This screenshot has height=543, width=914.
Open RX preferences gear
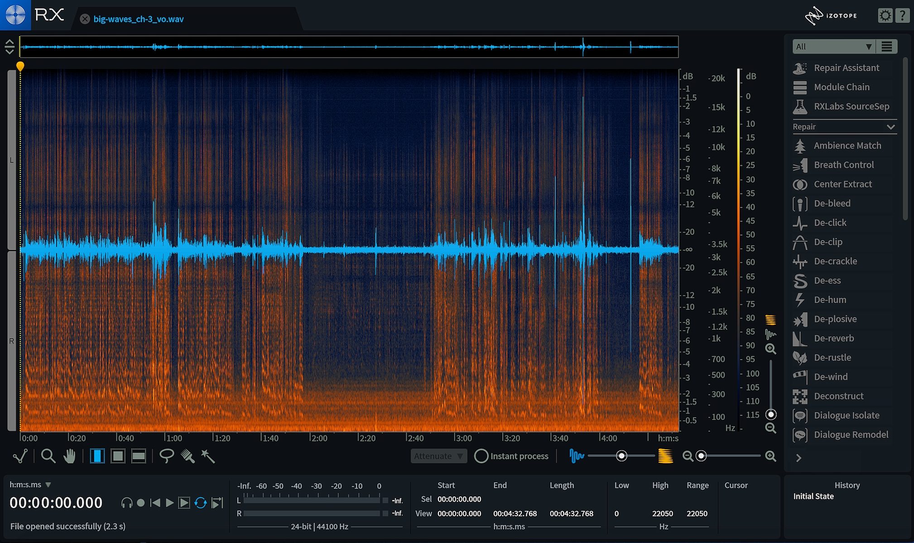(885, 15)
